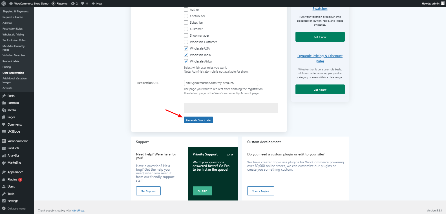Open the Pricing submenu item
This screenshot has width=446, height=214.
click(7, 67)
